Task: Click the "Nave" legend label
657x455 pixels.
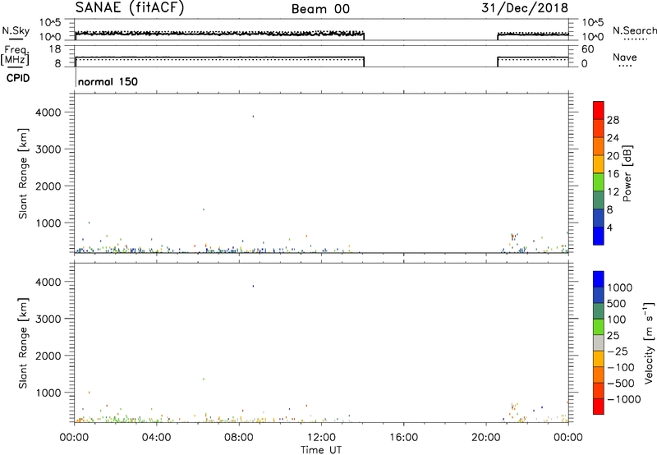Action: point(625,57)
